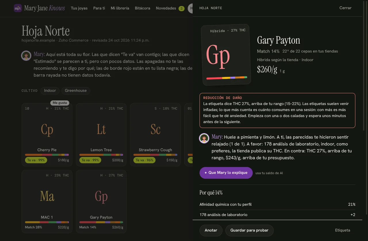Viewport: 368px width, 241px height.
Task: Toggle the Greenhouse cultivation filter
Action: (76, 91)
